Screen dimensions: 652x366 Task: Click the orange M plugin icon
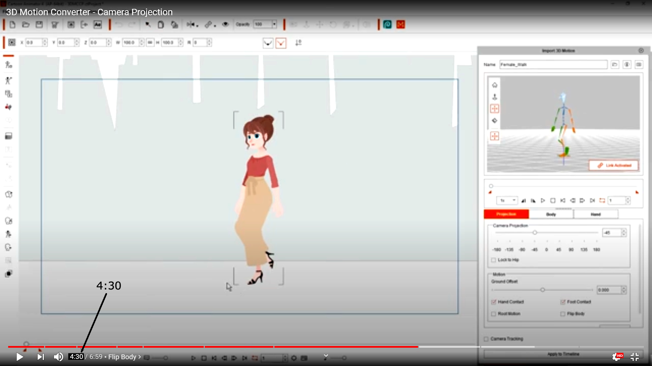click(x=401, y=25)
